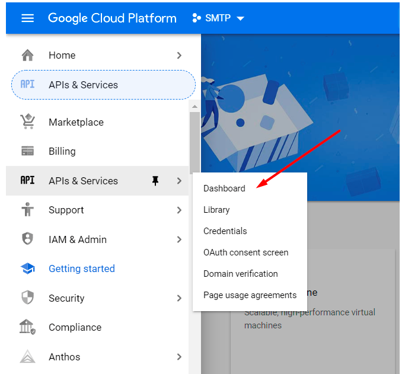405x374 pixels.
Task: Click the IAM & Admin shield icon
Action: pyautogui.click(x=27, y=239)
